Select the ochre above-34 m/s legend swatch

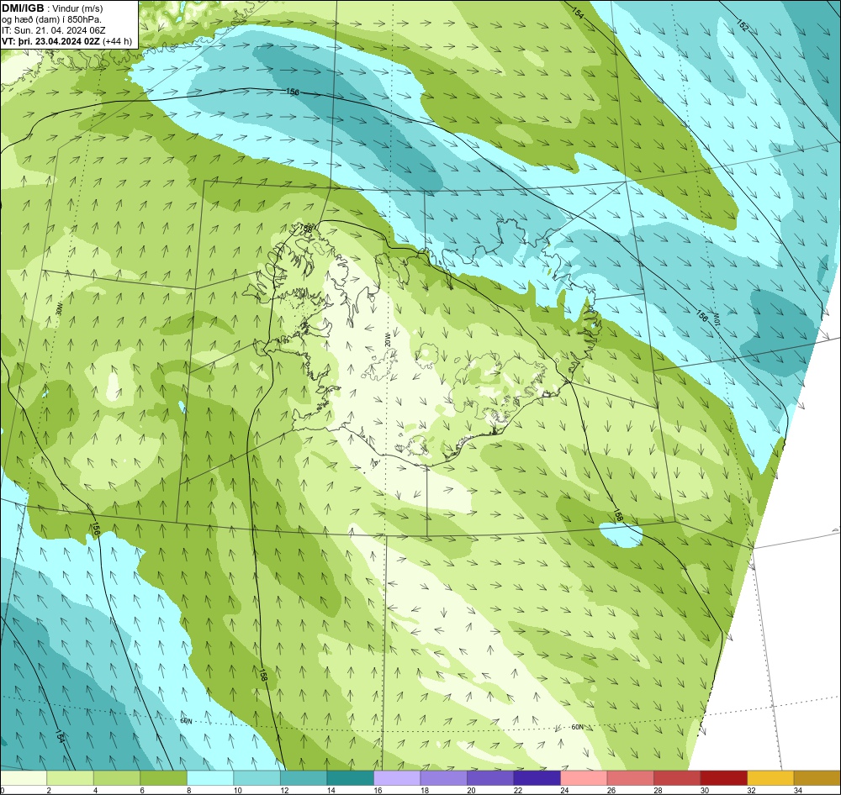tap(817, 777)
